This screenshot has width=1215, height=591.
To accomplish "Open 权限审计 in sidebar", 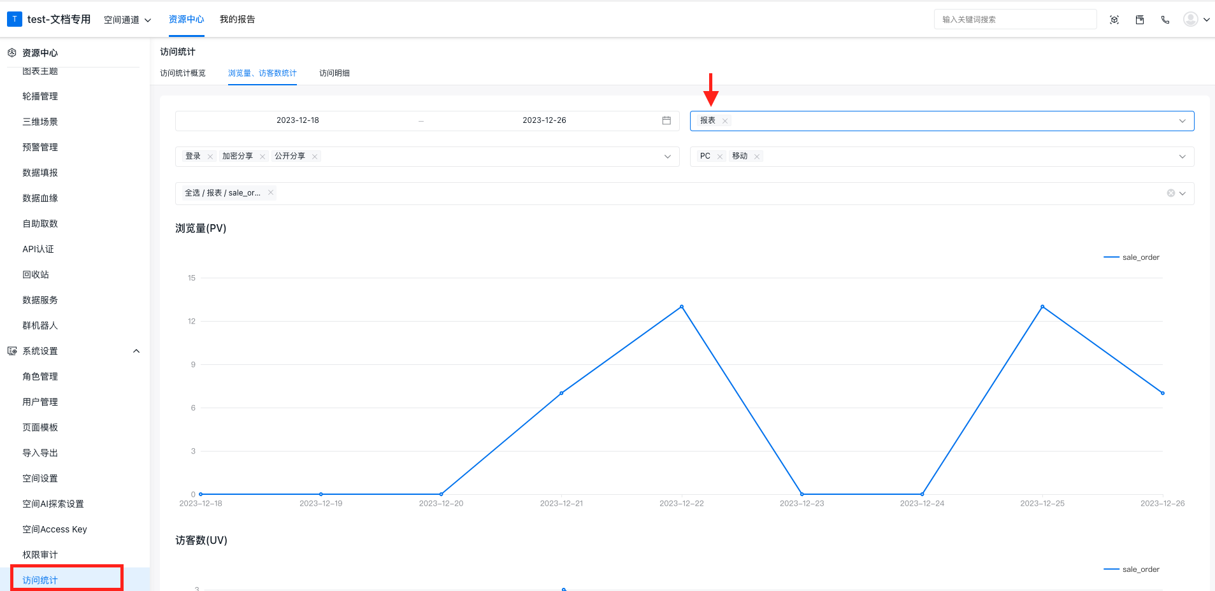I will tap(40, 555).
